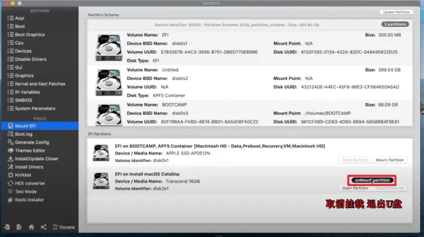Click Open Partition for Install macOS Catalina
The image size is (424, 237).
(355, 188)
